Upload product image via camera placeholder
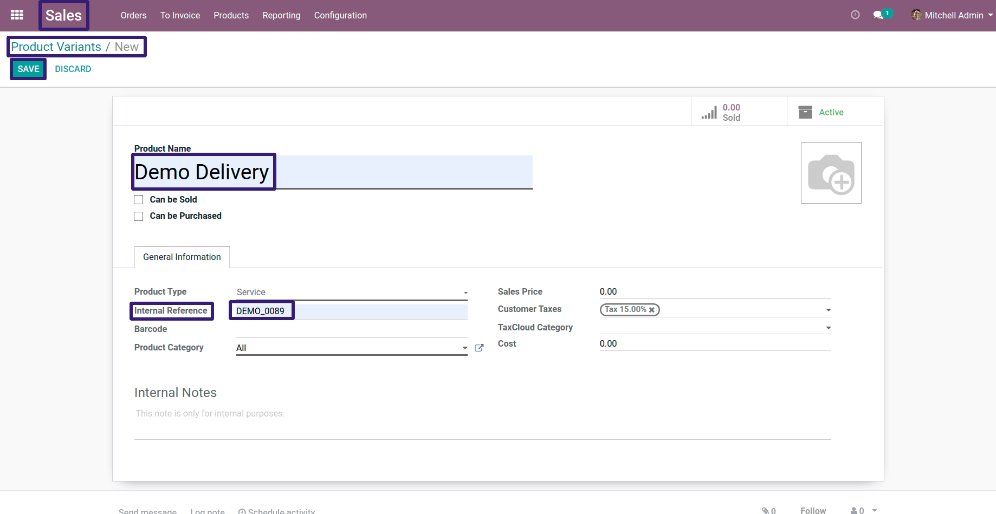The width and height of the screenshot is (996, 514). [831, 173]
